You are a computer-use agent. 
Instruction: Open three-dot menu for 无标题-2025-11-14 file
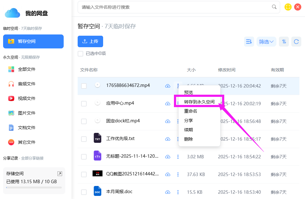[178, 157]
